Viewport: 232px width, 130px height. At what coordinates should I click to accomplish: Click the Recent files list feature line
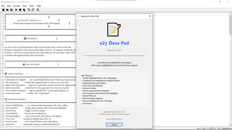[x=89, y=96]
